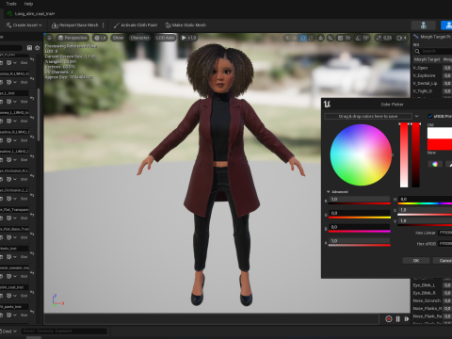Pick a hue on the color wheel

click(x=361, y=155)
